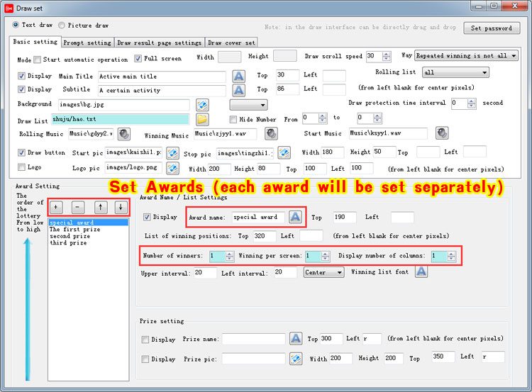
Task: Browse for the Background image file
Action: [x=202, y=105]
